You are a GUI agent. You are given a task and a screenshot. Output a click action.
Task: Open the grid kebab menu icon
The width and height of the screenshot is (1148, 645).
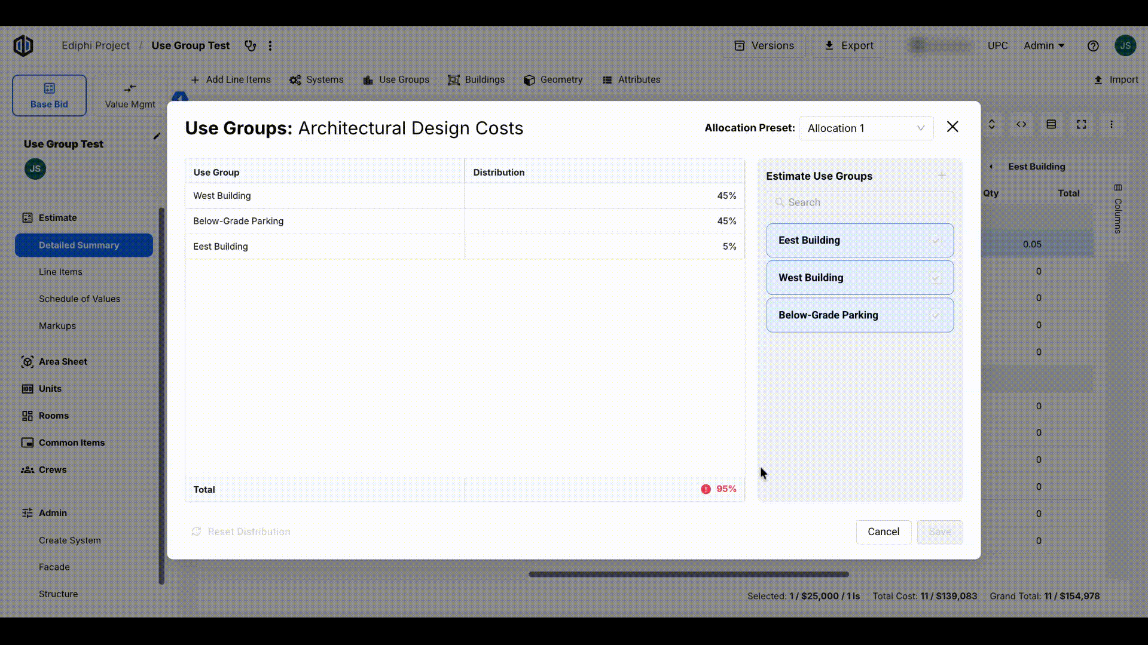[x=1112, y=124]
